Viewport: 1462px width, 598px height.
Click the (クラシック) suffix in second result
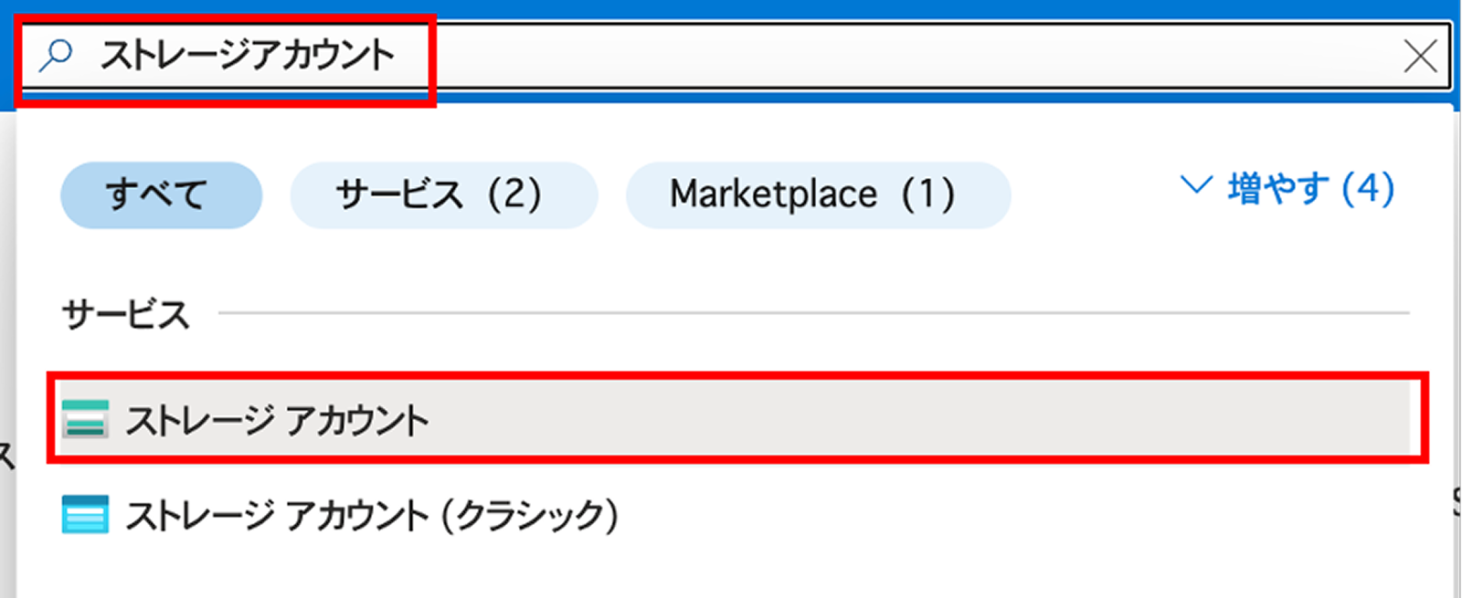pos(530,516)
